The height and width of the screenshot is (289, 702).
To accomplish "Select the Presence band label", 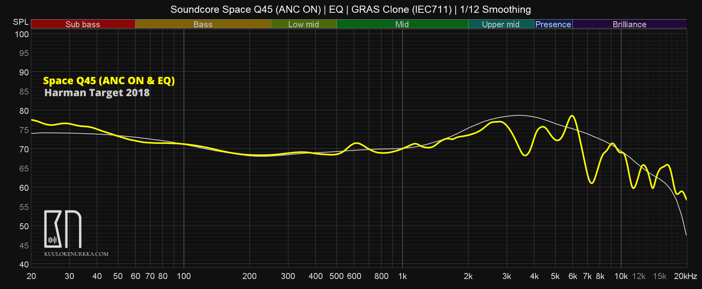I will [x=553, y=25].
